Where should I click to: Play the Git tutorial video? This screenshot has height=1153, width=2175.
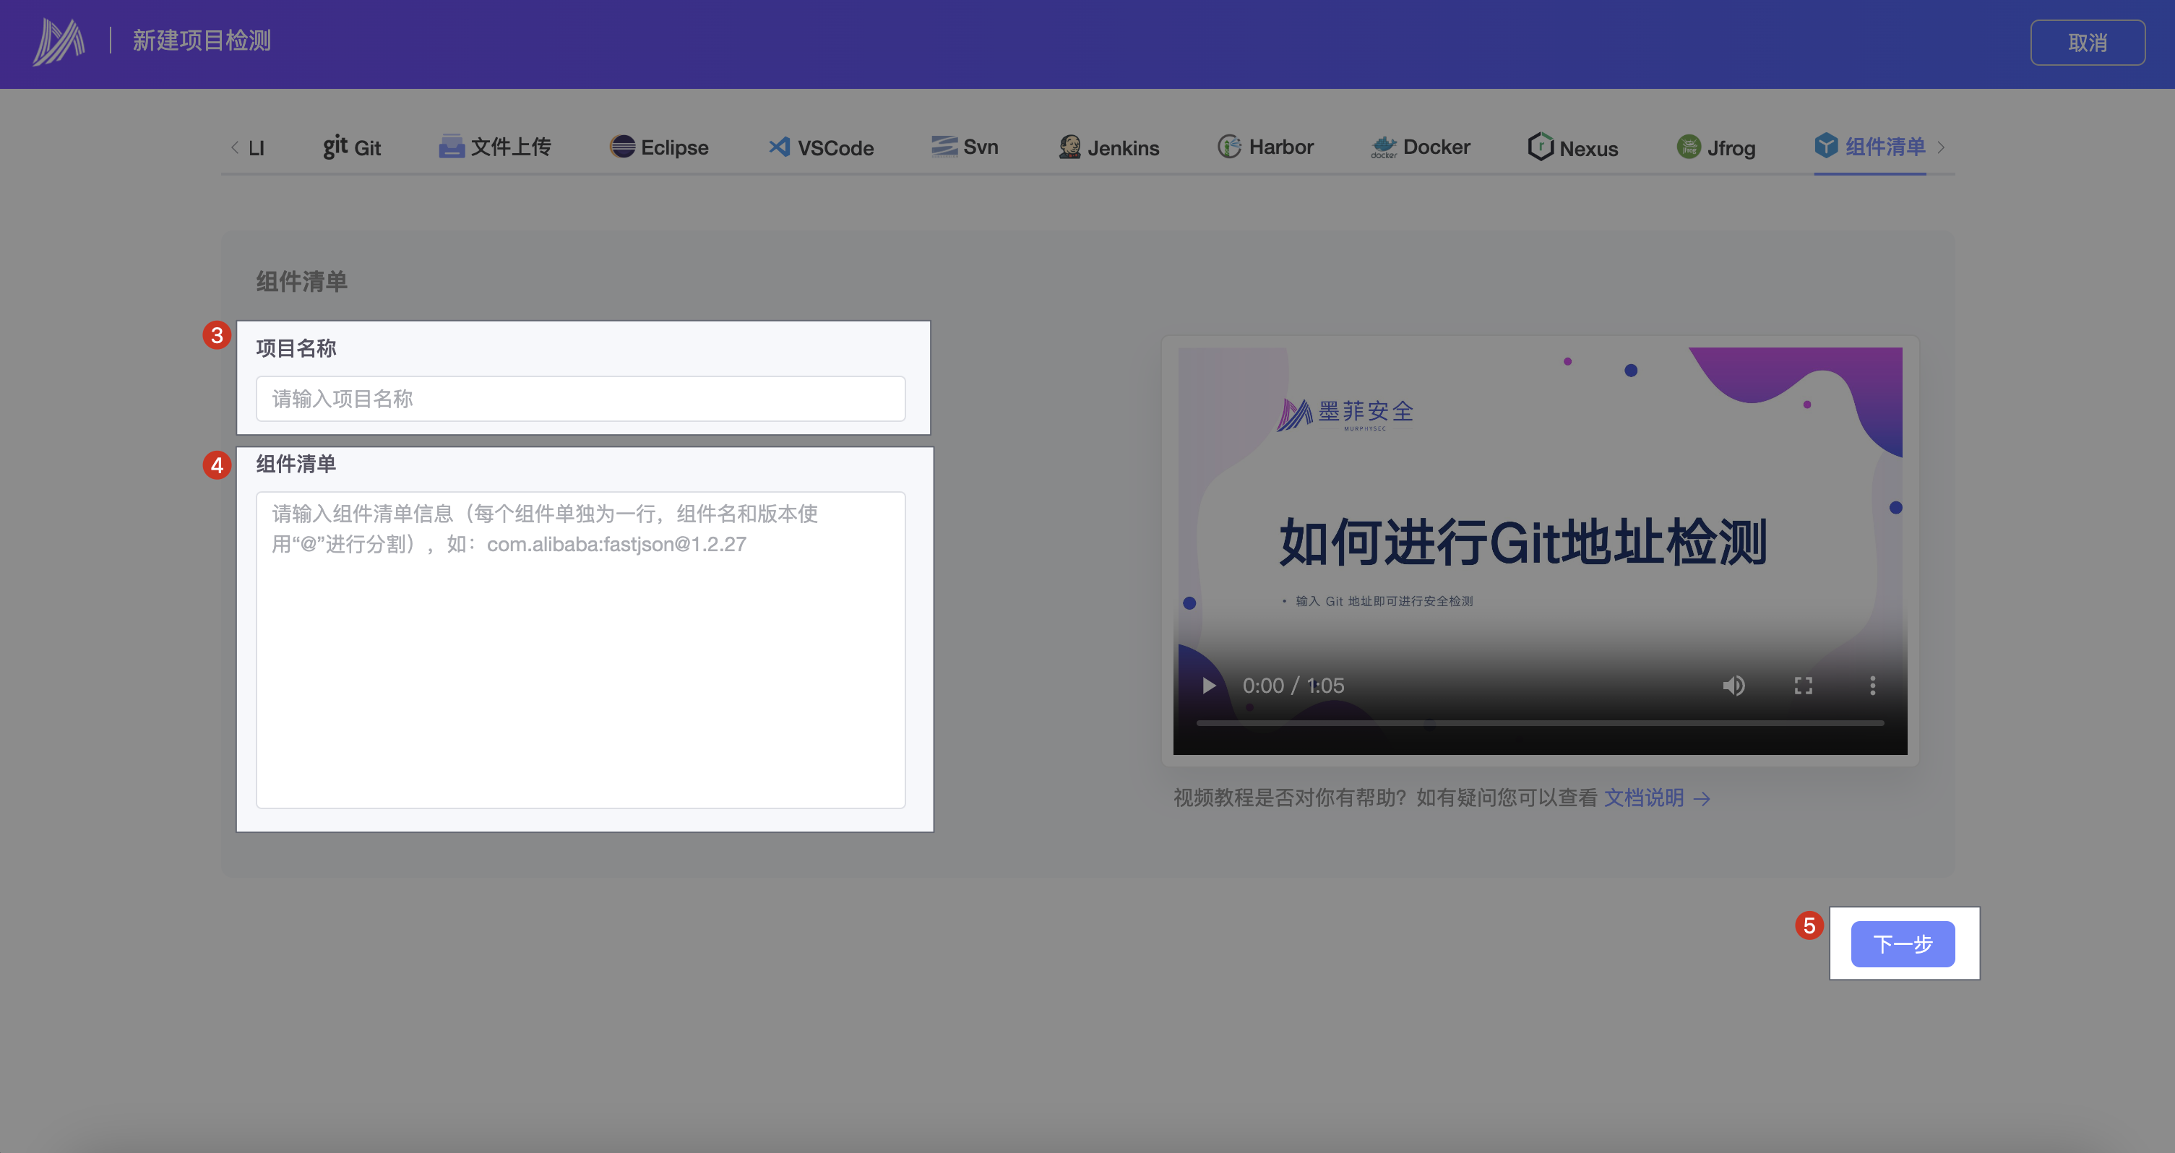pyautogui.click(x=1208, y=686)
